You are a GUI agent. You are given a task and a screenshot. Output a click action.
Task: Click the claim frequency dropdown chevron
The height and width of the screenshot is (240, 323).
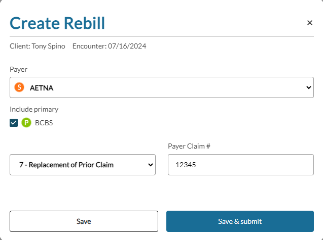pos(150,165)
